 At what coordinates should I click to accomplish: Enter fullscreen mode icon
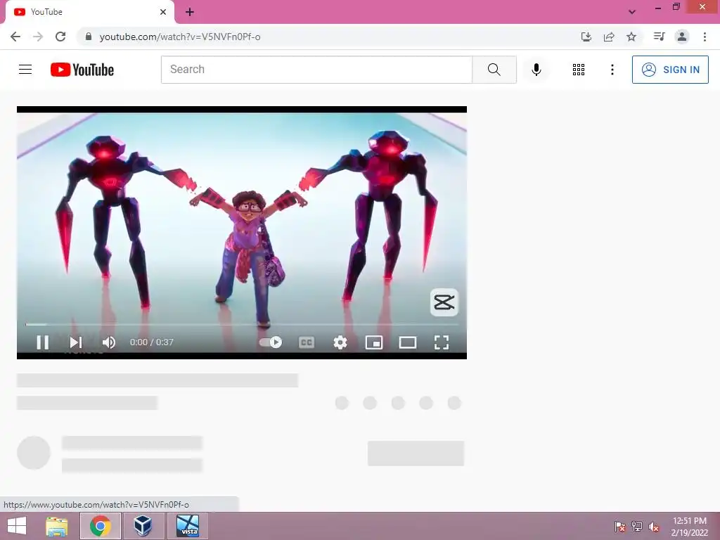(442, 342)
